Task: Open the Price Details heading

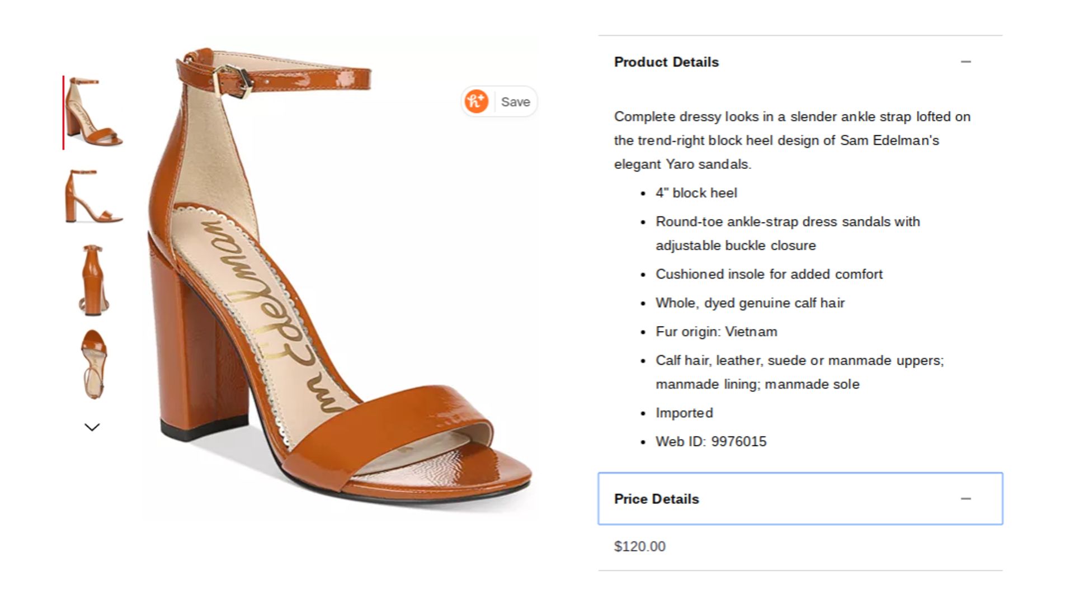Action: pos(657,498)
